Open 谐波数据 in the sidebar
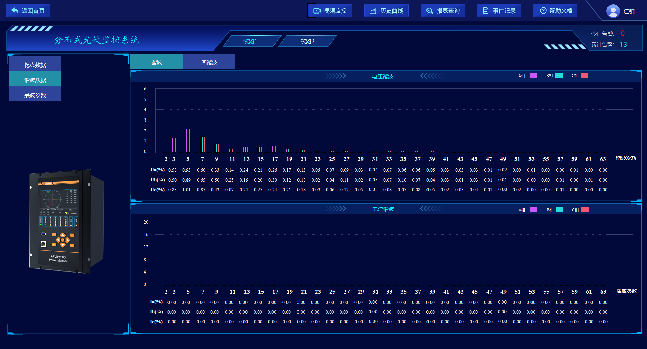The image size is (647, 349). coord(35,79)
